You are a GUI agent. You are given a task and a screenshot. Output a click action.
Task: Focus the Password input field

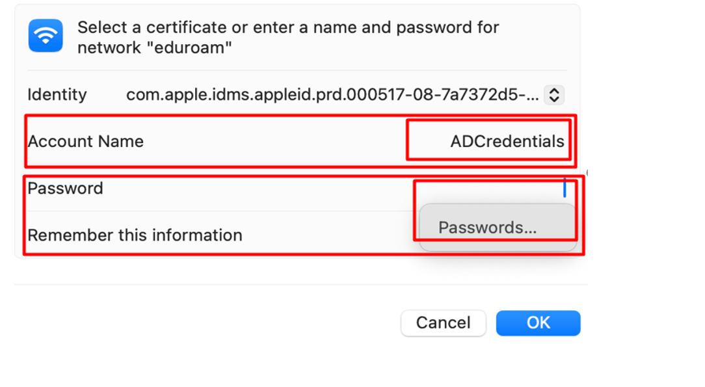pos(490,189)
